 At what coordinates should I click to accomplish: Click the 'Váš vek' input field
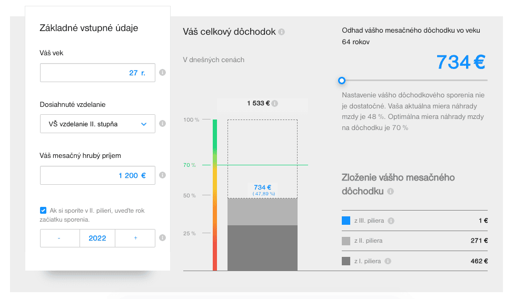[97, 73]
